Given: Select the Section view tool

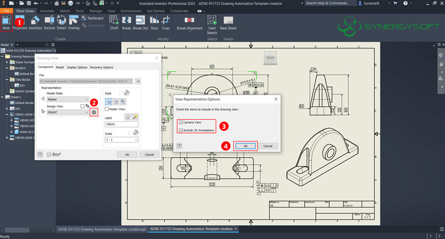Looking at the screenshot, I should click(x=50, y=23).
